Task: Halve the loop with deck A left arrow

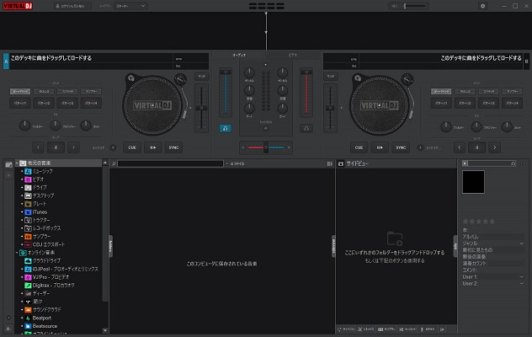Action: (x=38, y=147)
